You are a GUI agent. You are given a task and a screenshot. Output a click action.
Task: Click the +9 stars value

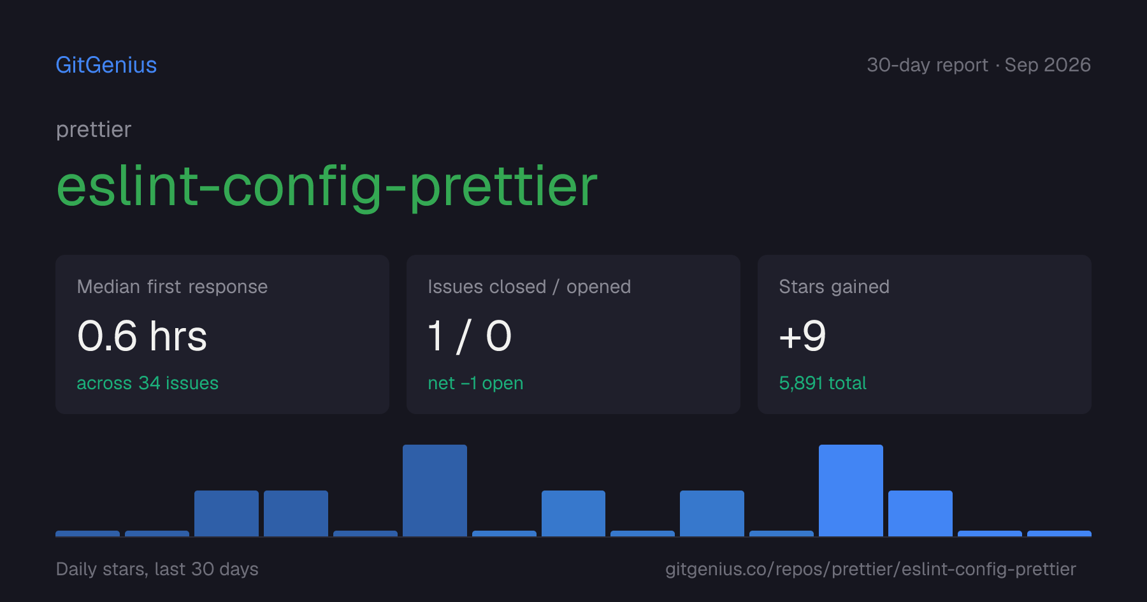[x=802, y=336]
